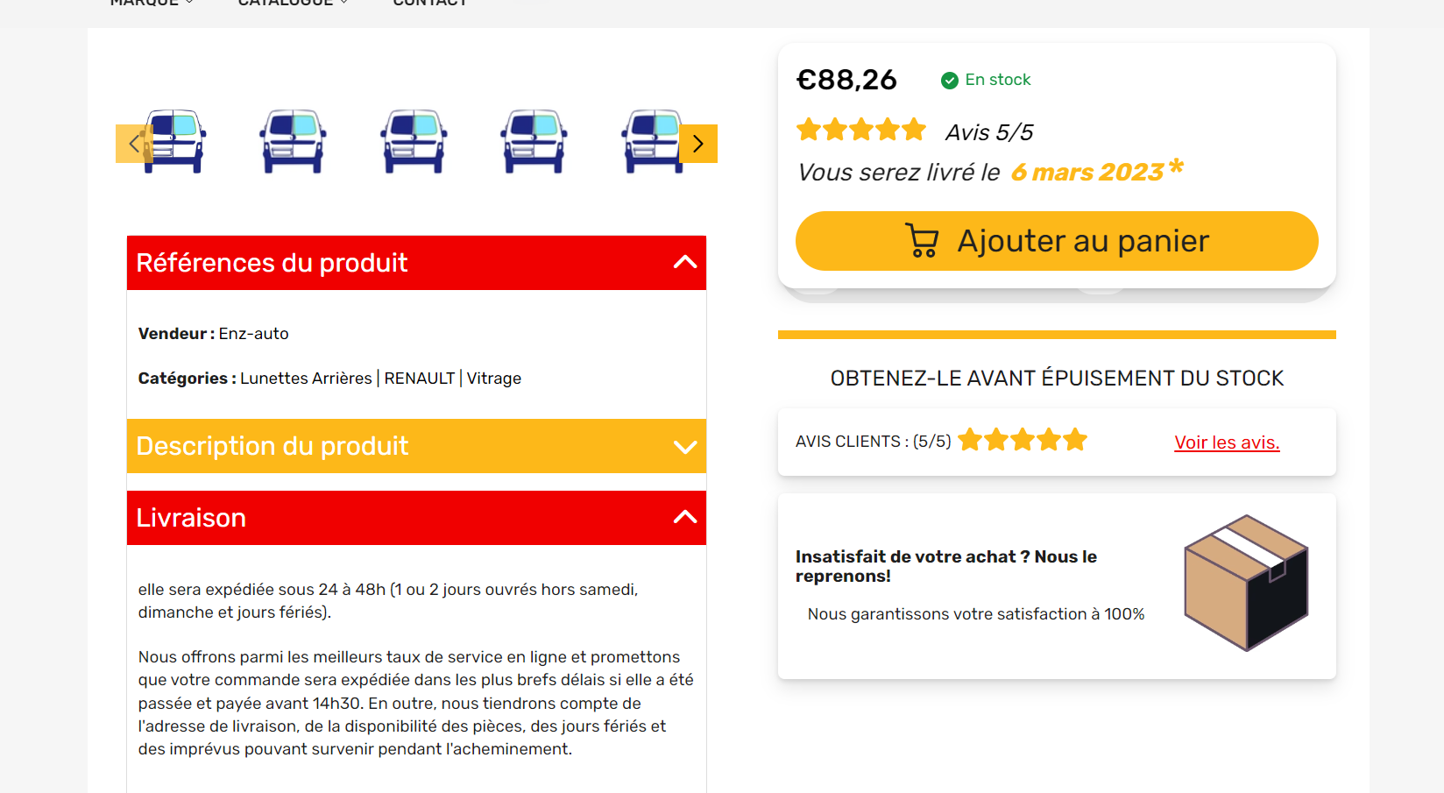
Task: Click the five-star rating beside Avis 5/5
Action: (861, 130)
